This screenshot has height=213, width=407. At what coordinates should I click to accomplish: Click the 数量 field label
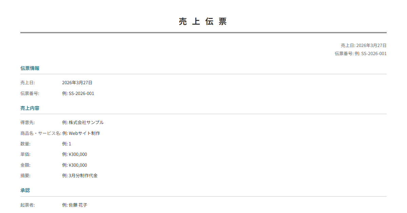pos(25,144)
